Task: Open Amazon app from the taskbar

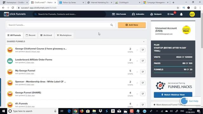Action: 113,111
